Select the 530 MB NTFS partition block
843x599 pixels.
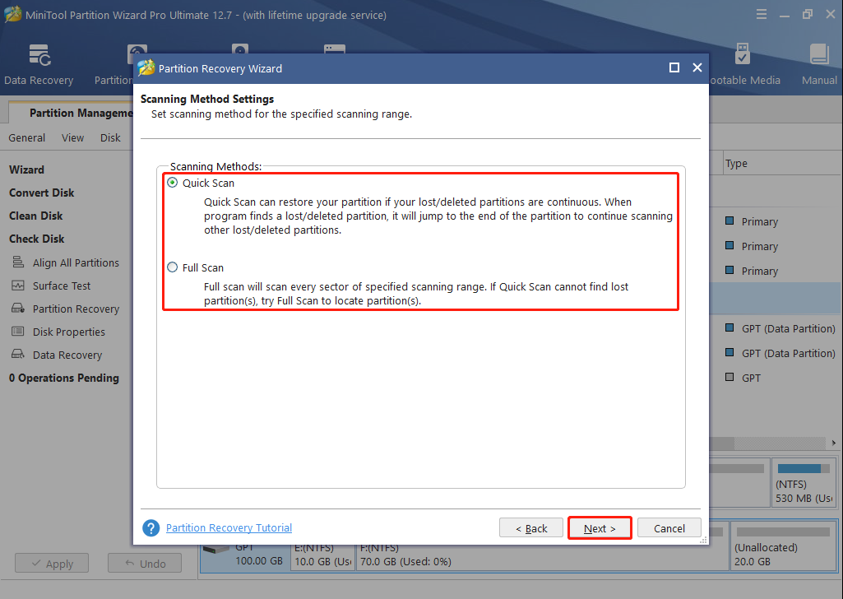(x=804, y=482)
